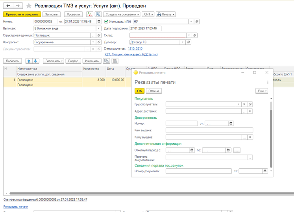
Task: Open the Создать на основании menu
Action: [x=122, y=14]
